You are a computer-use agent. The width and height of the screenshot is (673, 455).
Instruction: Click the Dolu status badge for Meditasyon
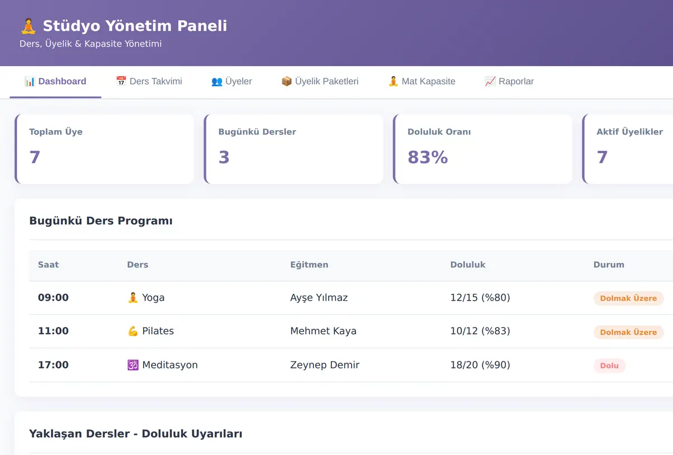[609, 366]
